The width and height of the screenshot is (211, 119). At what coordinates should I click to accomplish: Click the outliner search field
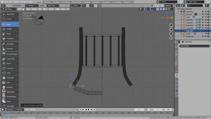tap(195, 6)
